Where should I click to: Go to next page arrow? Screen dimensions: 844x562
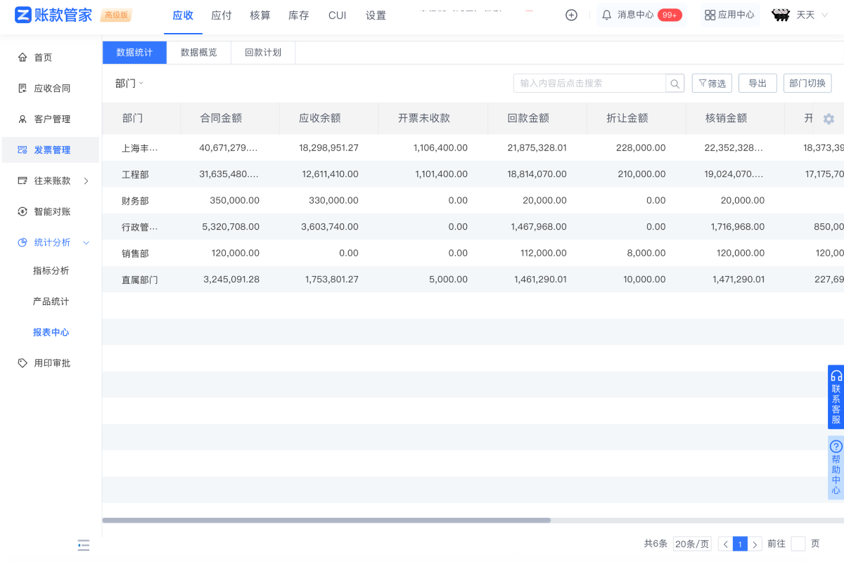tap(755, 544)
